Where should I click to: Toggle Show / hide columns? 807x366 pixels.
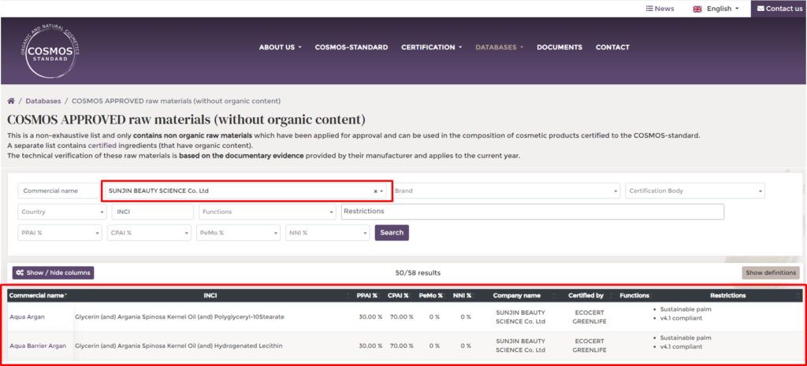[53, 273]
